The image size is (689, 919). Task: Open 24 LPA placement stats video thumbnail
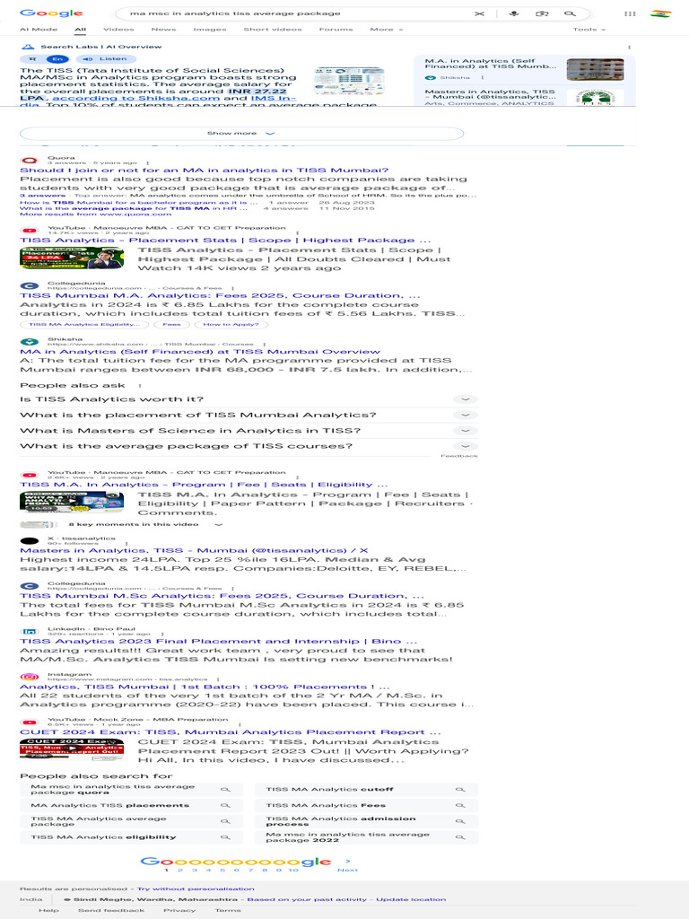(72, 258)
